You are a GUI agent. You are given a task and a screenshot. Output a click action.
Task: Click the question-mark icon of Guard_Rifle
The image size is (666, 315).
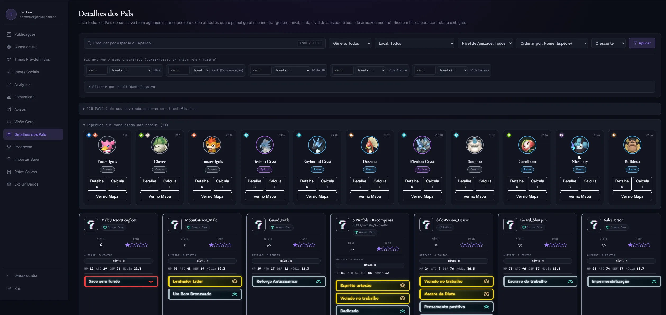click(258, 224)
